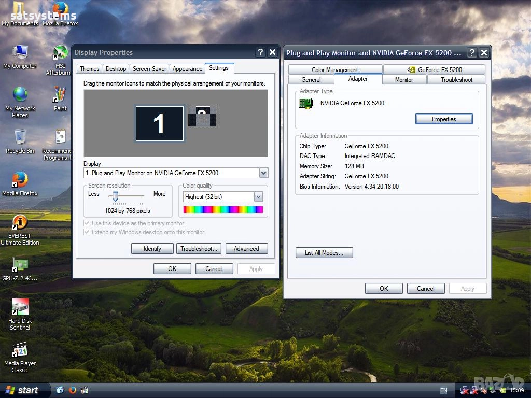Switch to the Troubleshoot tab
531x398 pixels.
pyautogui.click(x=456, y=80)
